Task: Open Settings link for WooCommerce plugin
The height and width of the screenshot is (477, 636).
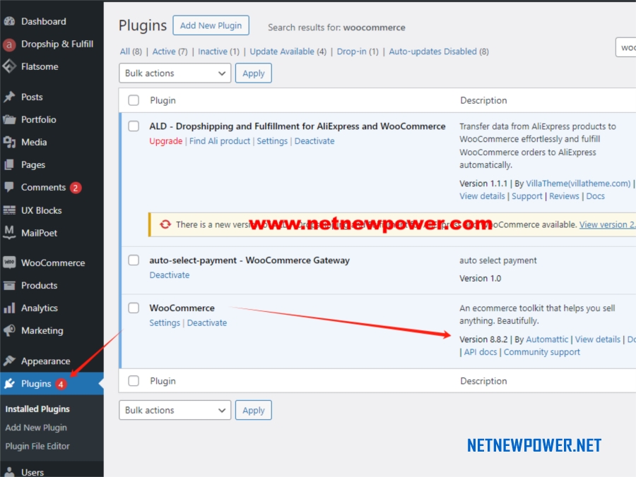Action: coord(165,322)
